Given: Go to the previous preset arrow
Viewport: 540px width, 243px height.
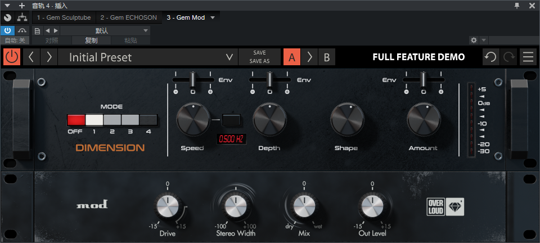Looking at the screenshot, I should (31, 57).
